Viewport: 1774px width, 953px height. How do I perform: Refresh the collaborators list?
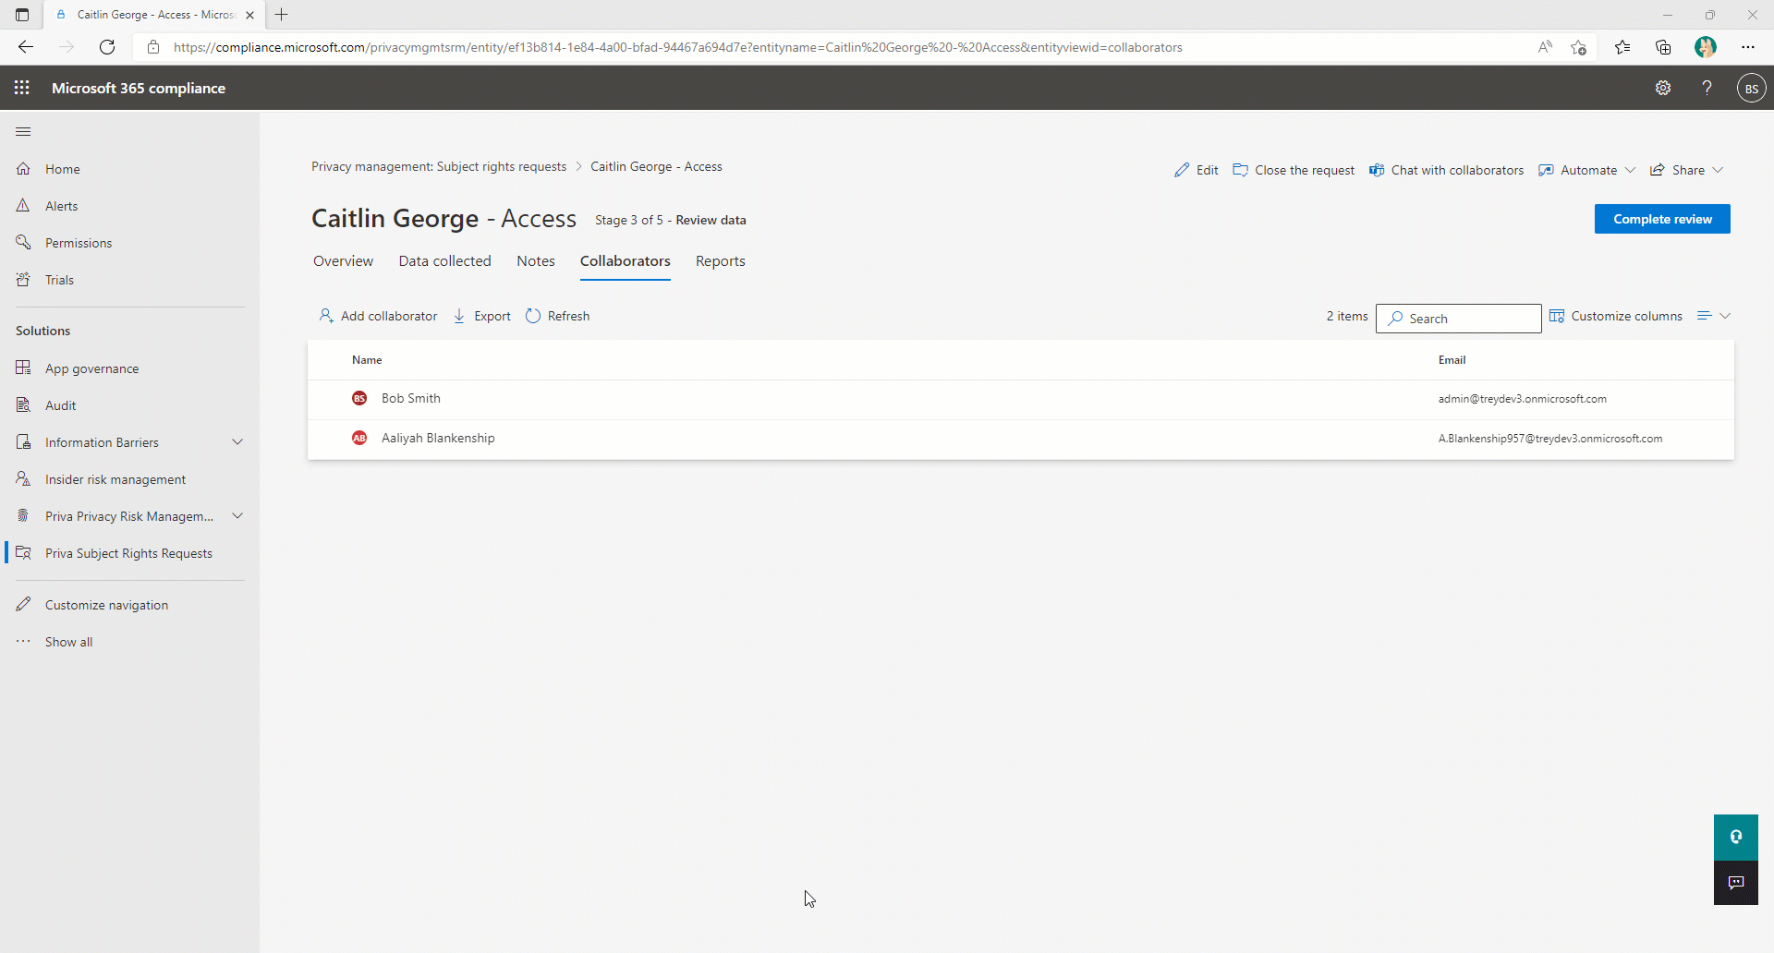click(557, 315)
